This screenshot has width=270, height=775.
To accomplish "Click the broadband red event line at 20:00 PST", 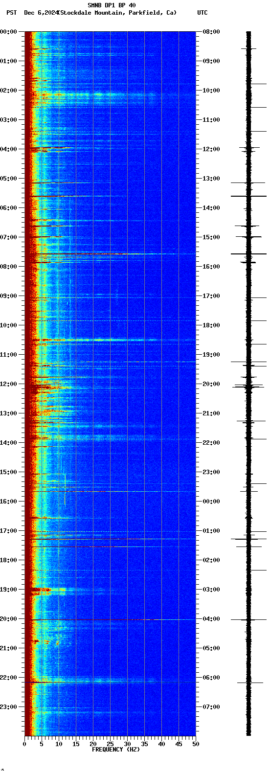I will coord(110,619).
